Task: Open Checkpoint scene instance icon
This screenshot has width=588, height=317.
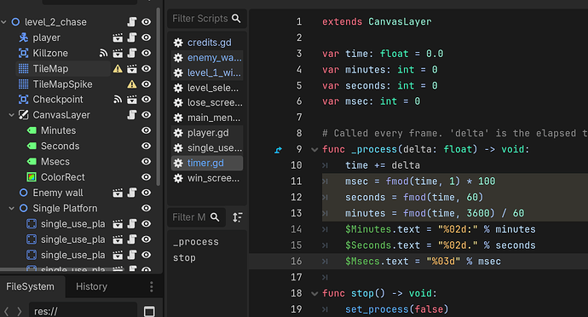Action: point(131,100)
